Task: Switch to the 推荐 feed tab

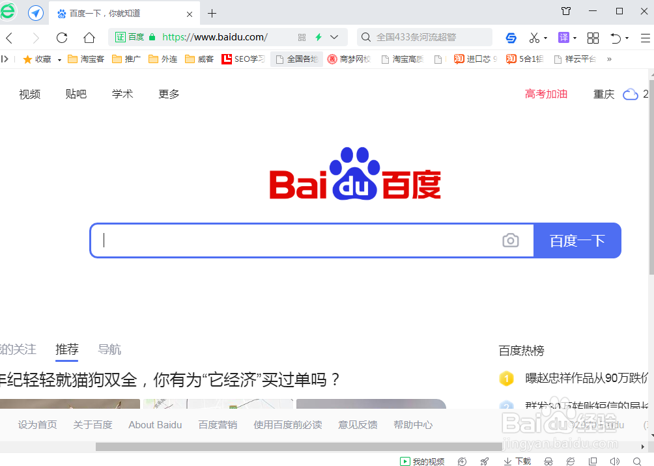Action: [x=66, y=349]
